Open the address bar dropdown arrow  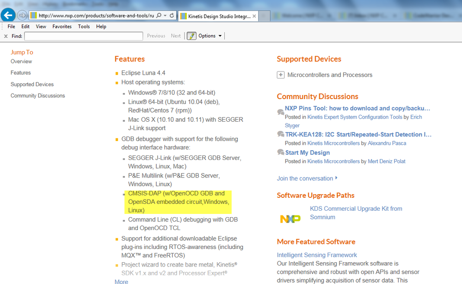[x=165, y=15]
